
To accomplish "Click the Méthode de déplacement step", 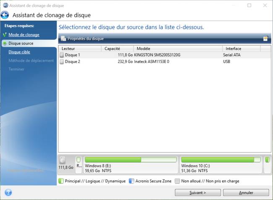I will 31,61.
